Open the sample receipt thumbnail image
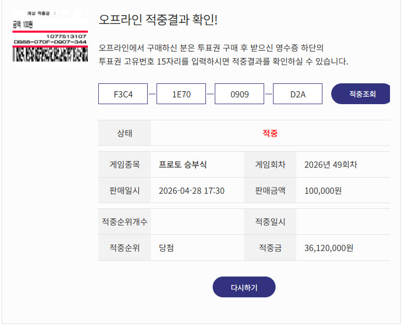Viewport: 403px width, 326px height. click(50, 35)
